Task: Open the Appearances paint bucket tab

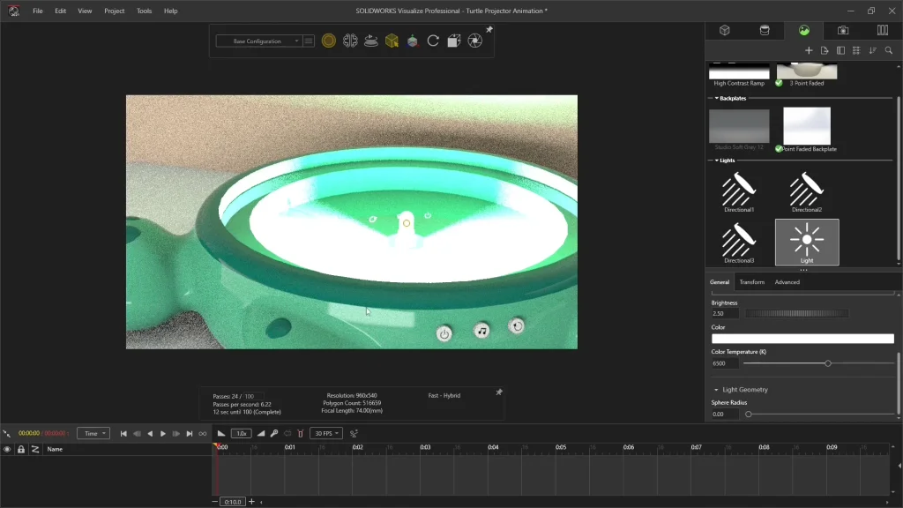Action: pos(765,30)
